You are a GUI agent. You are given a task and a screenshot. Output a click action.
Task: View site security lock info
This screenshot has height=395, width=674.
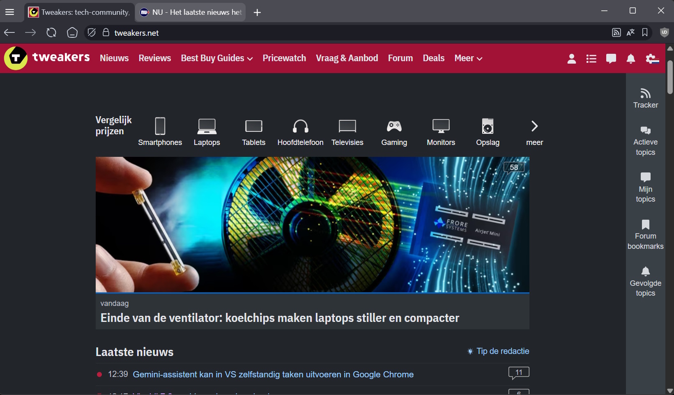tap(106, 32)
